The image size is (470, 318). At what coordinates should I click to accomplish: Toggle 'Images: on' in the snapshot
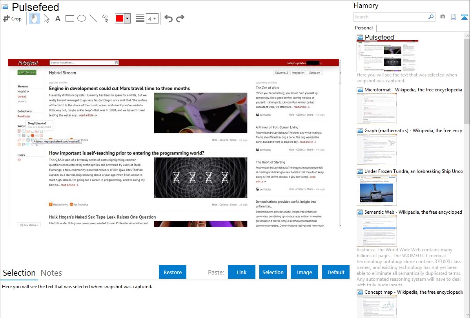coord(298,73)
